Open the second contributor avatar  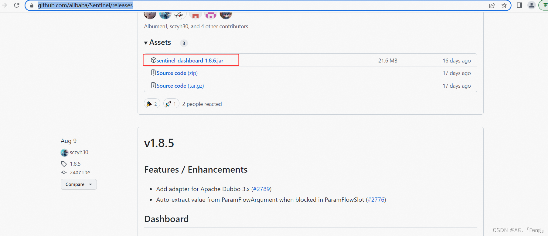165,15
